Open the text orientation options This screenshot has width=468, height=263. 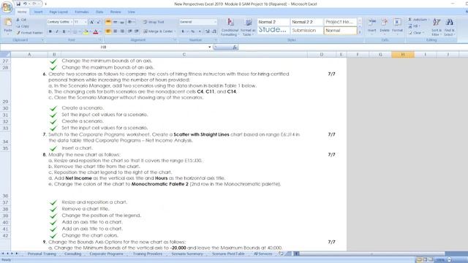point(130,22)
